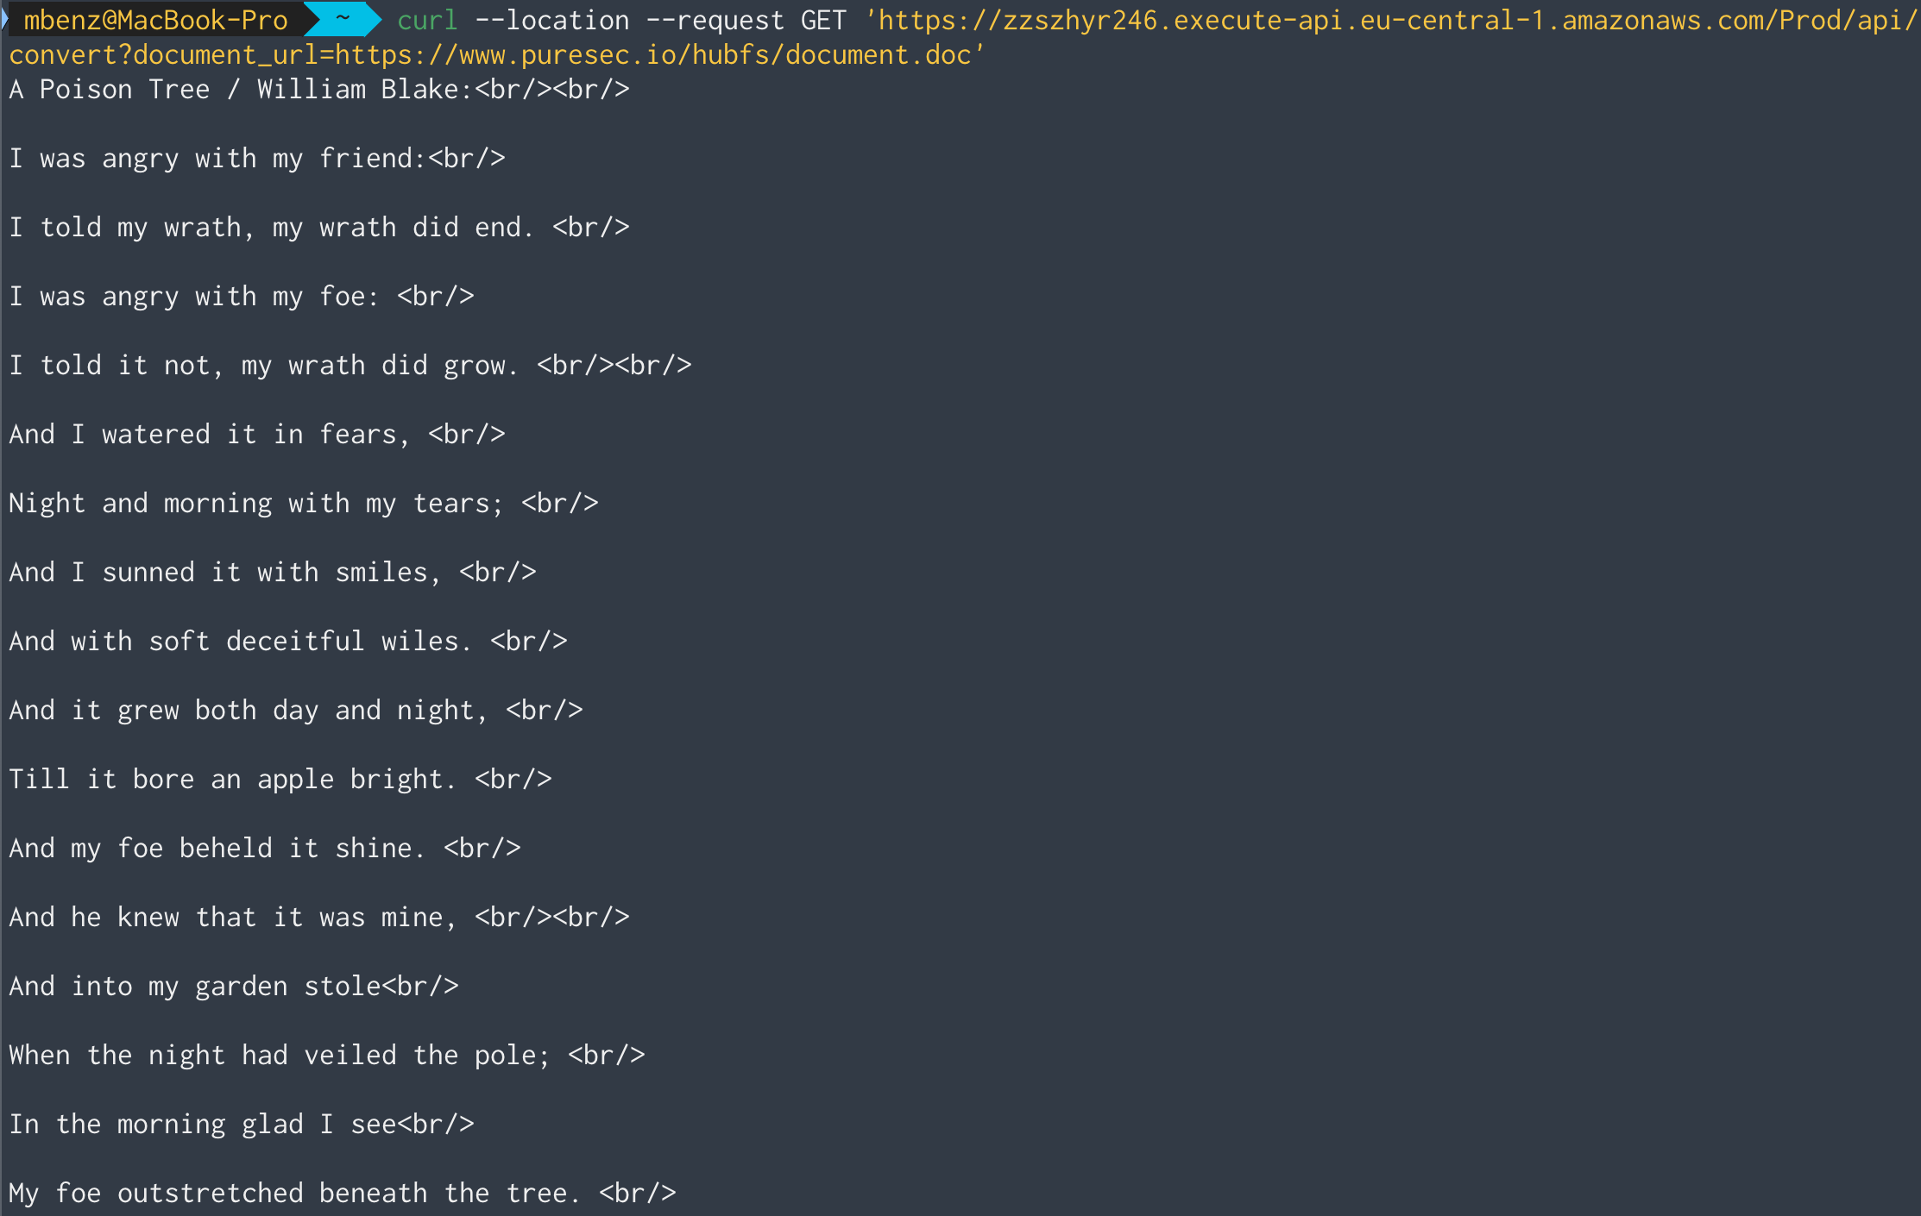Open the amazonaws execute-api URL
Viewport: 1921px width, 1216px height.
1391,20
